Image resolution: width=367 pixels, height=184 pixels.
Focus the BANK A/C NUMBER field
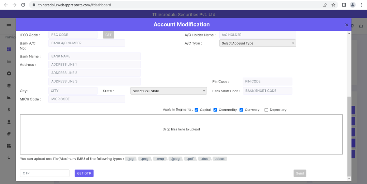[x=87, y=43]
